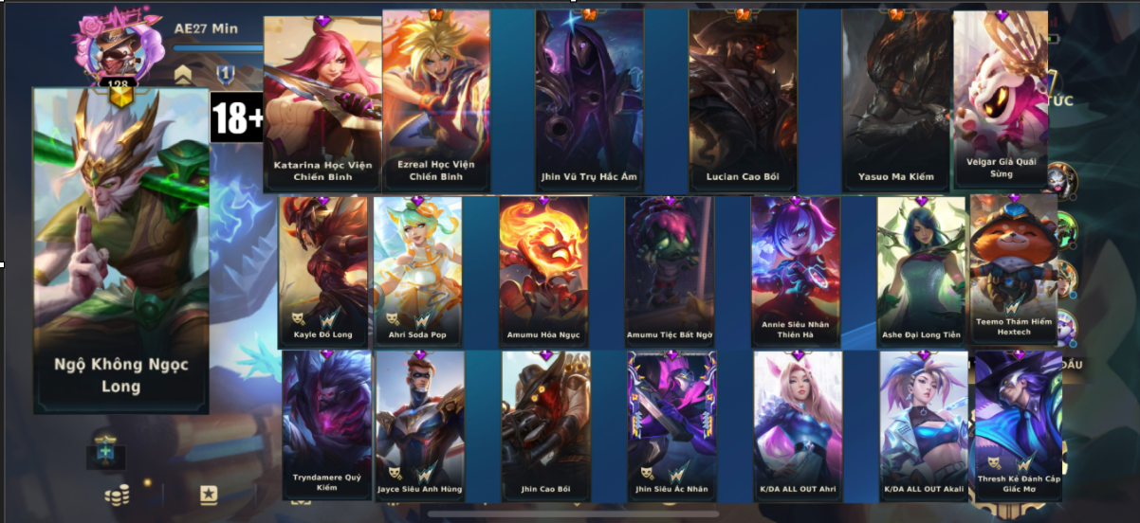Viewport: 1140px width, 523px height.
Task: Click the blue shield level 1 badge
Action: click(226, 73)
